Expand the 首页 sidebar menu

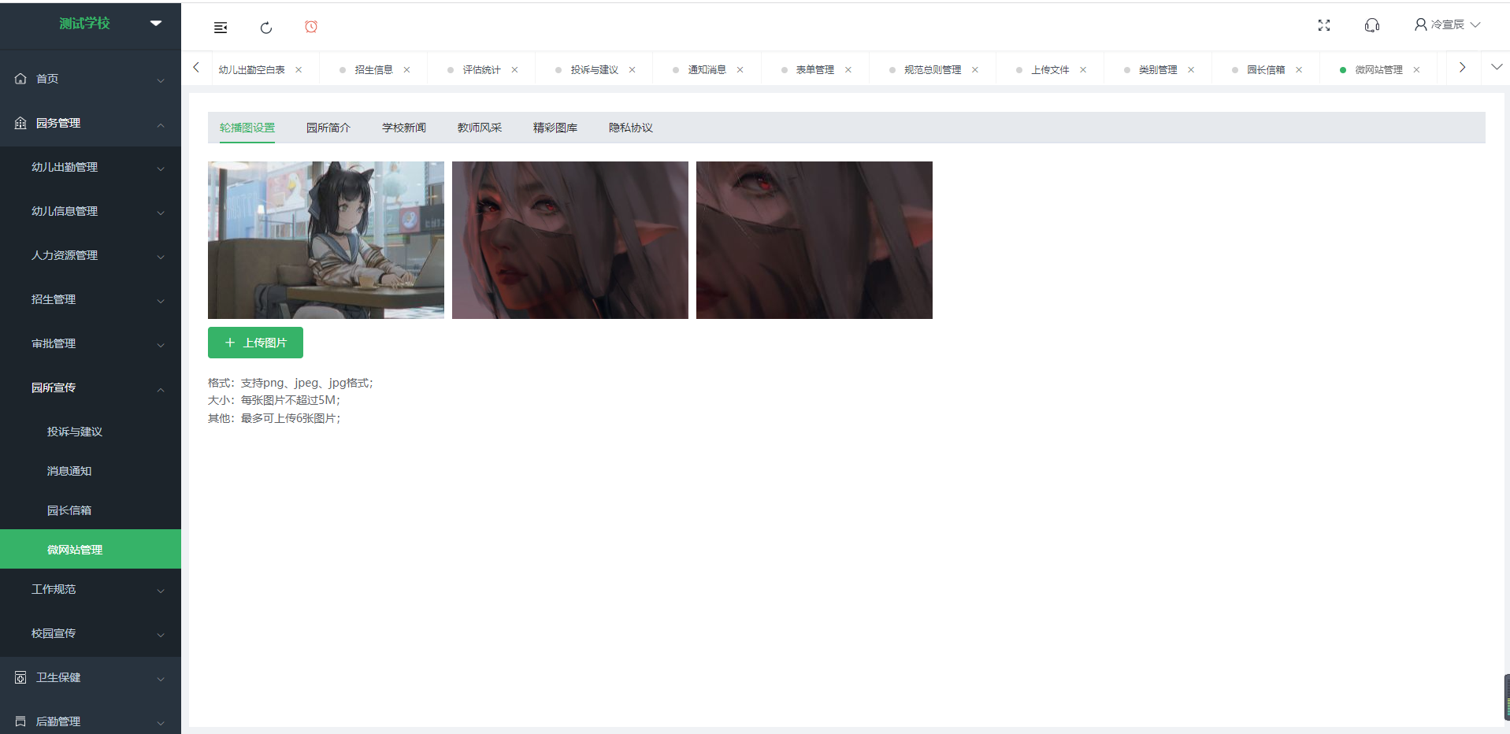coord(161,80)
